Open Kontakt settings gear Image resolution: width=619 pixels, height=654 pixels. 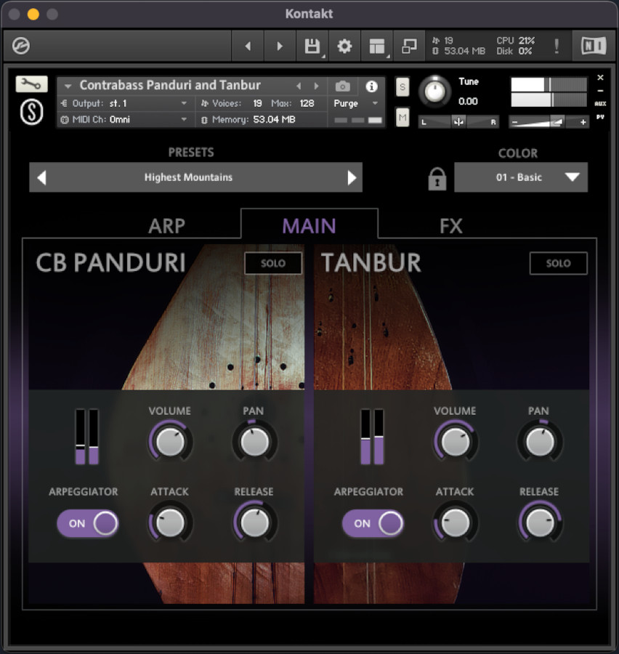pyautogui.click(x=344, y=46)
